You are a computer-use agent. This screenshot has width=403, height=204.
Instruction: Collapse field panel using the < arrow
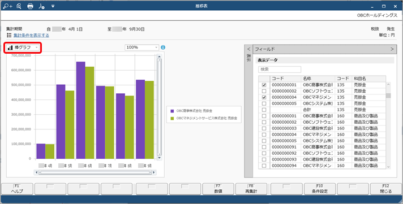pyautogui.click(x=248, y=49)
